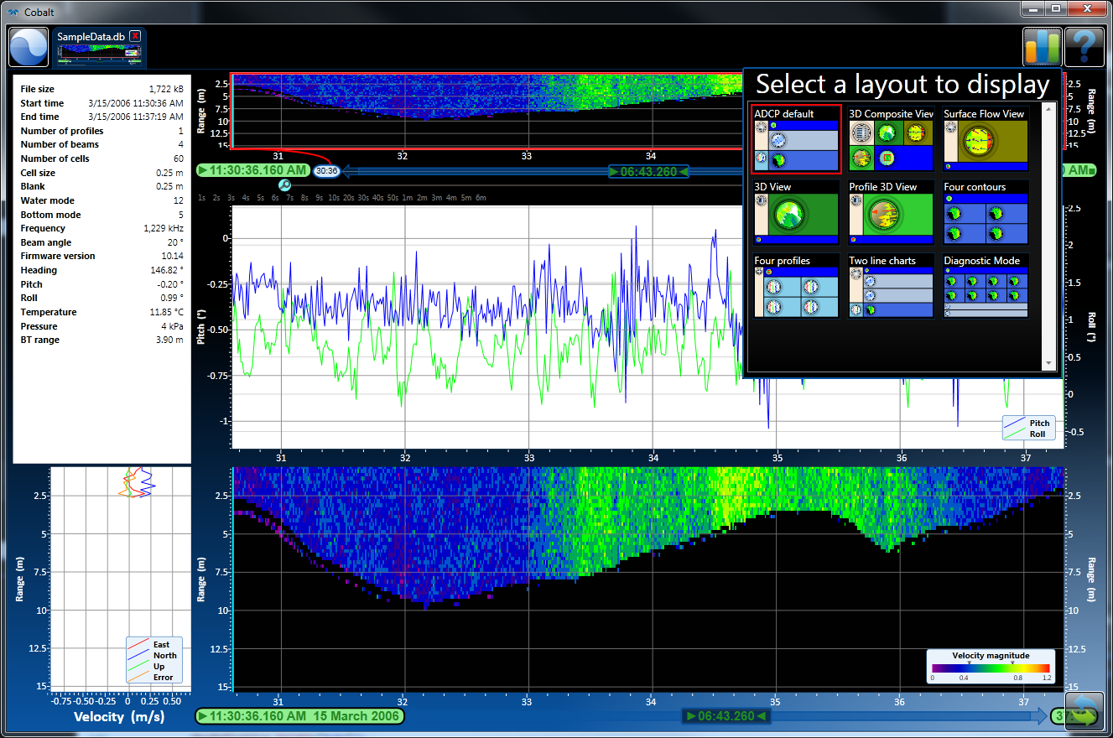Select the ADCP default layout

click(796, 140)
